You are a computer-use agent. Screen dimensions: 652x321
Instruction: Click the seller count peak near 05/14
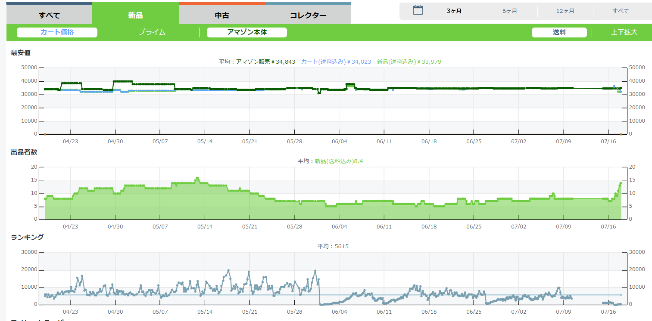(x=197, y=178)
